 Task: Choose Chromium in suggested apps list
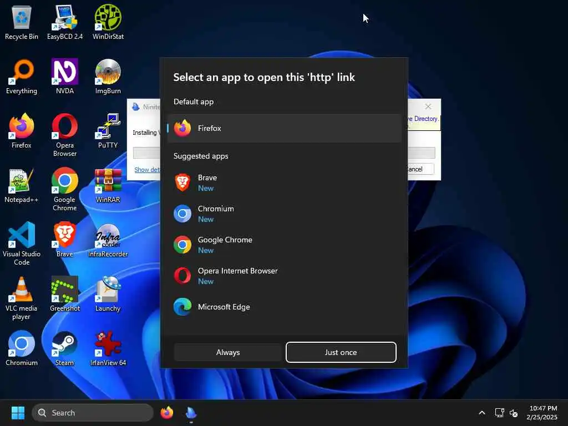click(285, 214)
